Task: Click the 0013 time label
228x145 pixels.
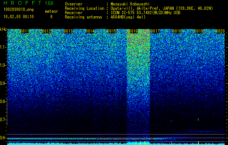Action: point(68,31)
